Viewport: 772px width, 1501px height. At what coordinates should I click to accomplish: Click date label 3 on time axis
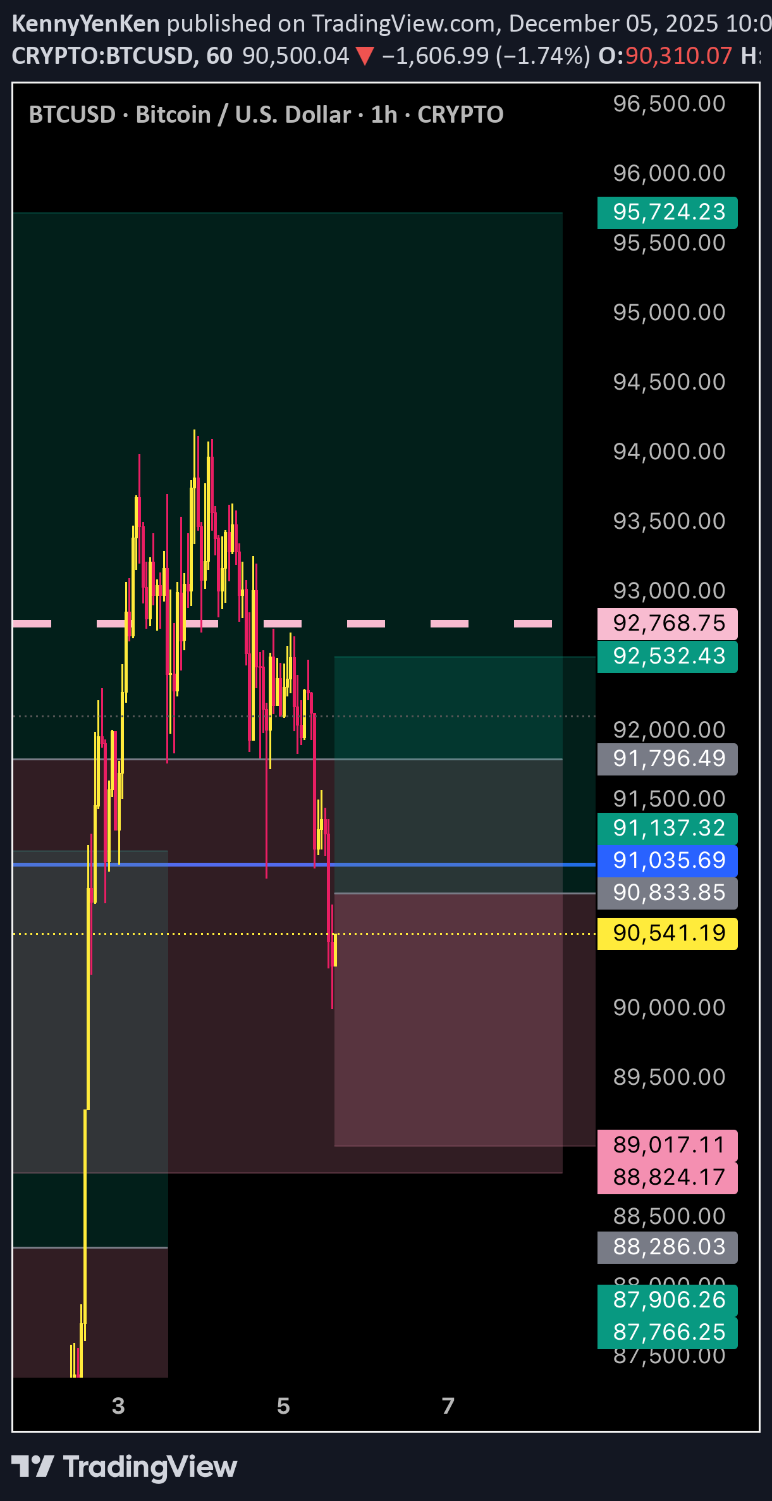(118, 1406)
